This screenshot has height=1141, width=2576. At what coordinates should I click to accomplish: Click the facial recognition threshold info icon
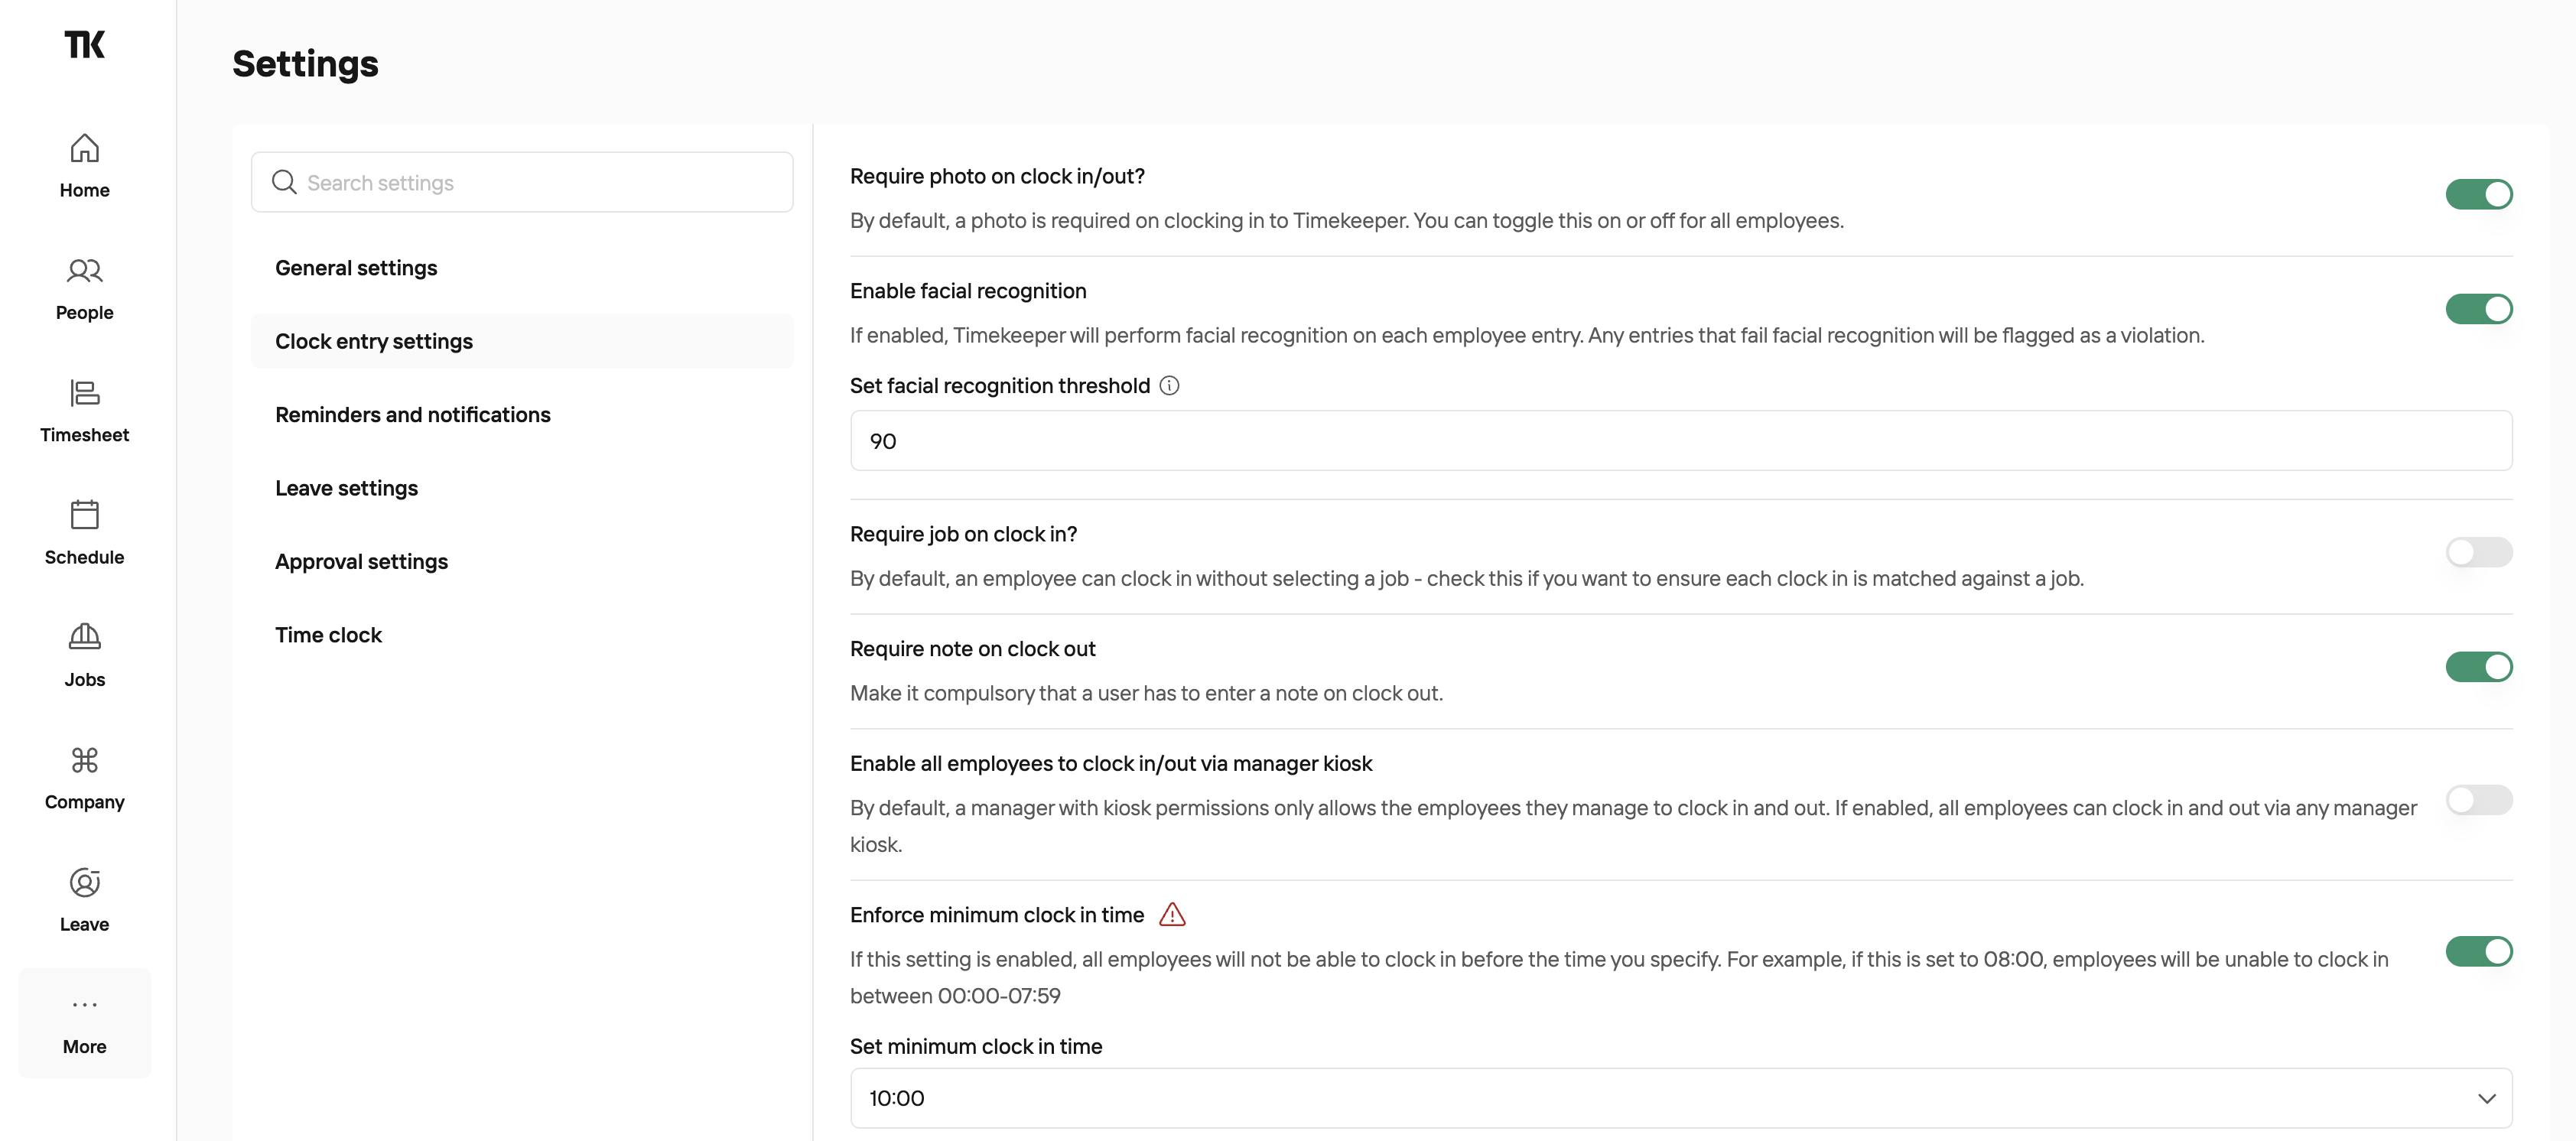click(x=1169, y=386)
